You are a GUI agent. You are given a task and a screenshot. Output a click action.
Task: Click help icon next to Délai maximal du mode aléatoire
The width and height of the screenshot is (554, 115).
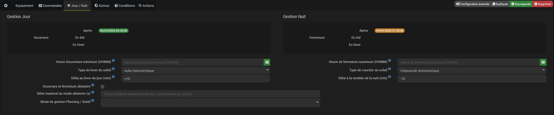point(93,92)
